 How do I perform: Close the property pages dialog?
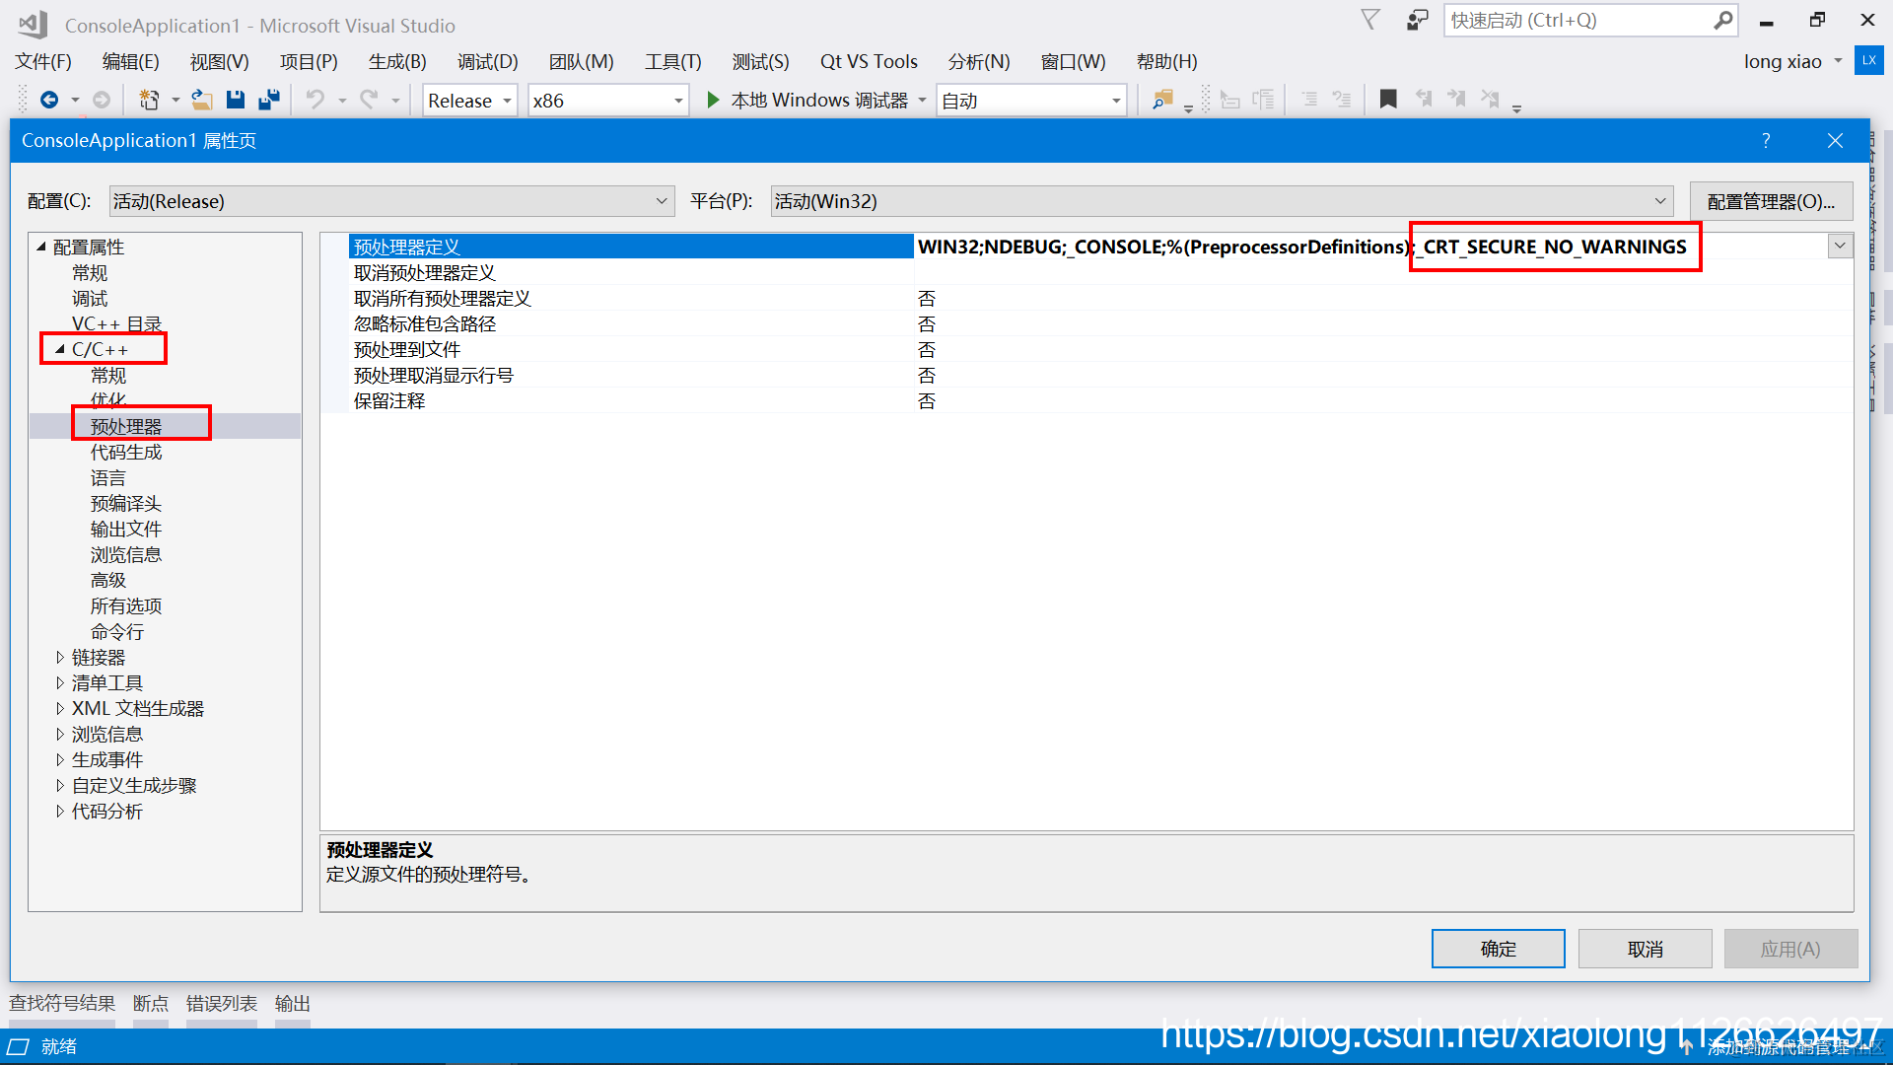[1835, 141]
